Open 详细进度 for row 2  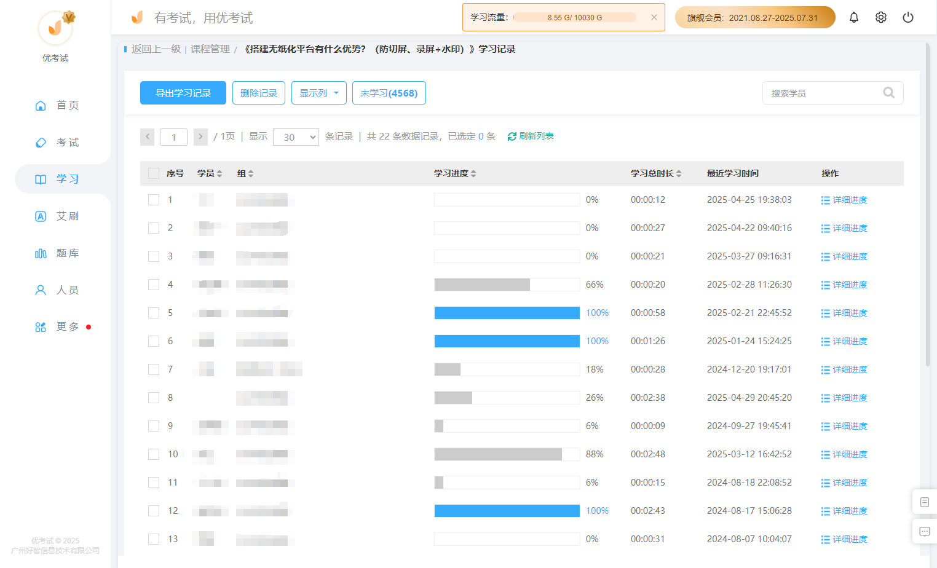click(844, 228)
